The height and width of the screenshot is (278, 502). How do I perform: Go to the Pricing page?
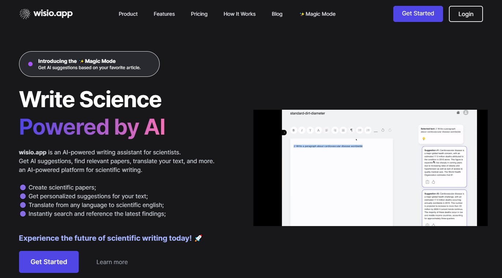tap(199, 14)
